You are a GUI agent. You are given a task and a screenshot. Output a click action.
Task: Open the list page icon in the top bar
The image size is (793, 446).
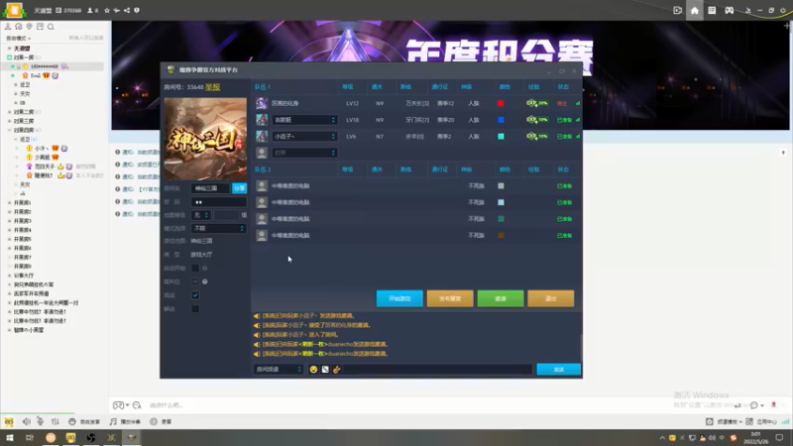point(712,11)
